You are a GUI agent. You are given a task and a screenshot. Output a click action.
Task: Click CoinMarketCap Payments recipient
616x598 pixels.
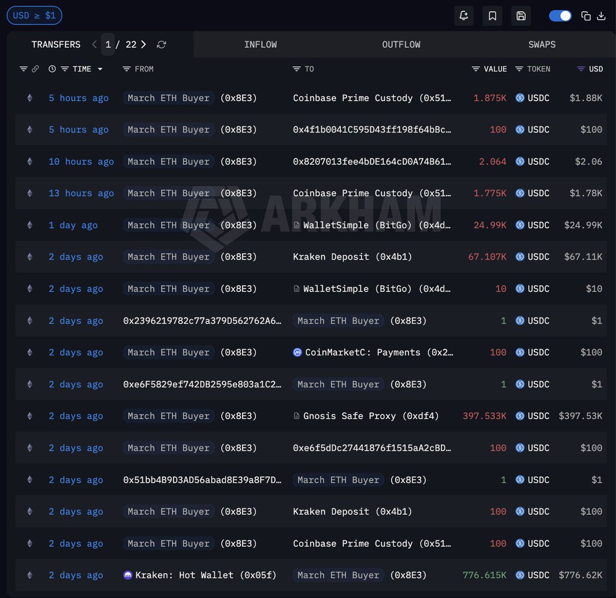pos(379,352)
